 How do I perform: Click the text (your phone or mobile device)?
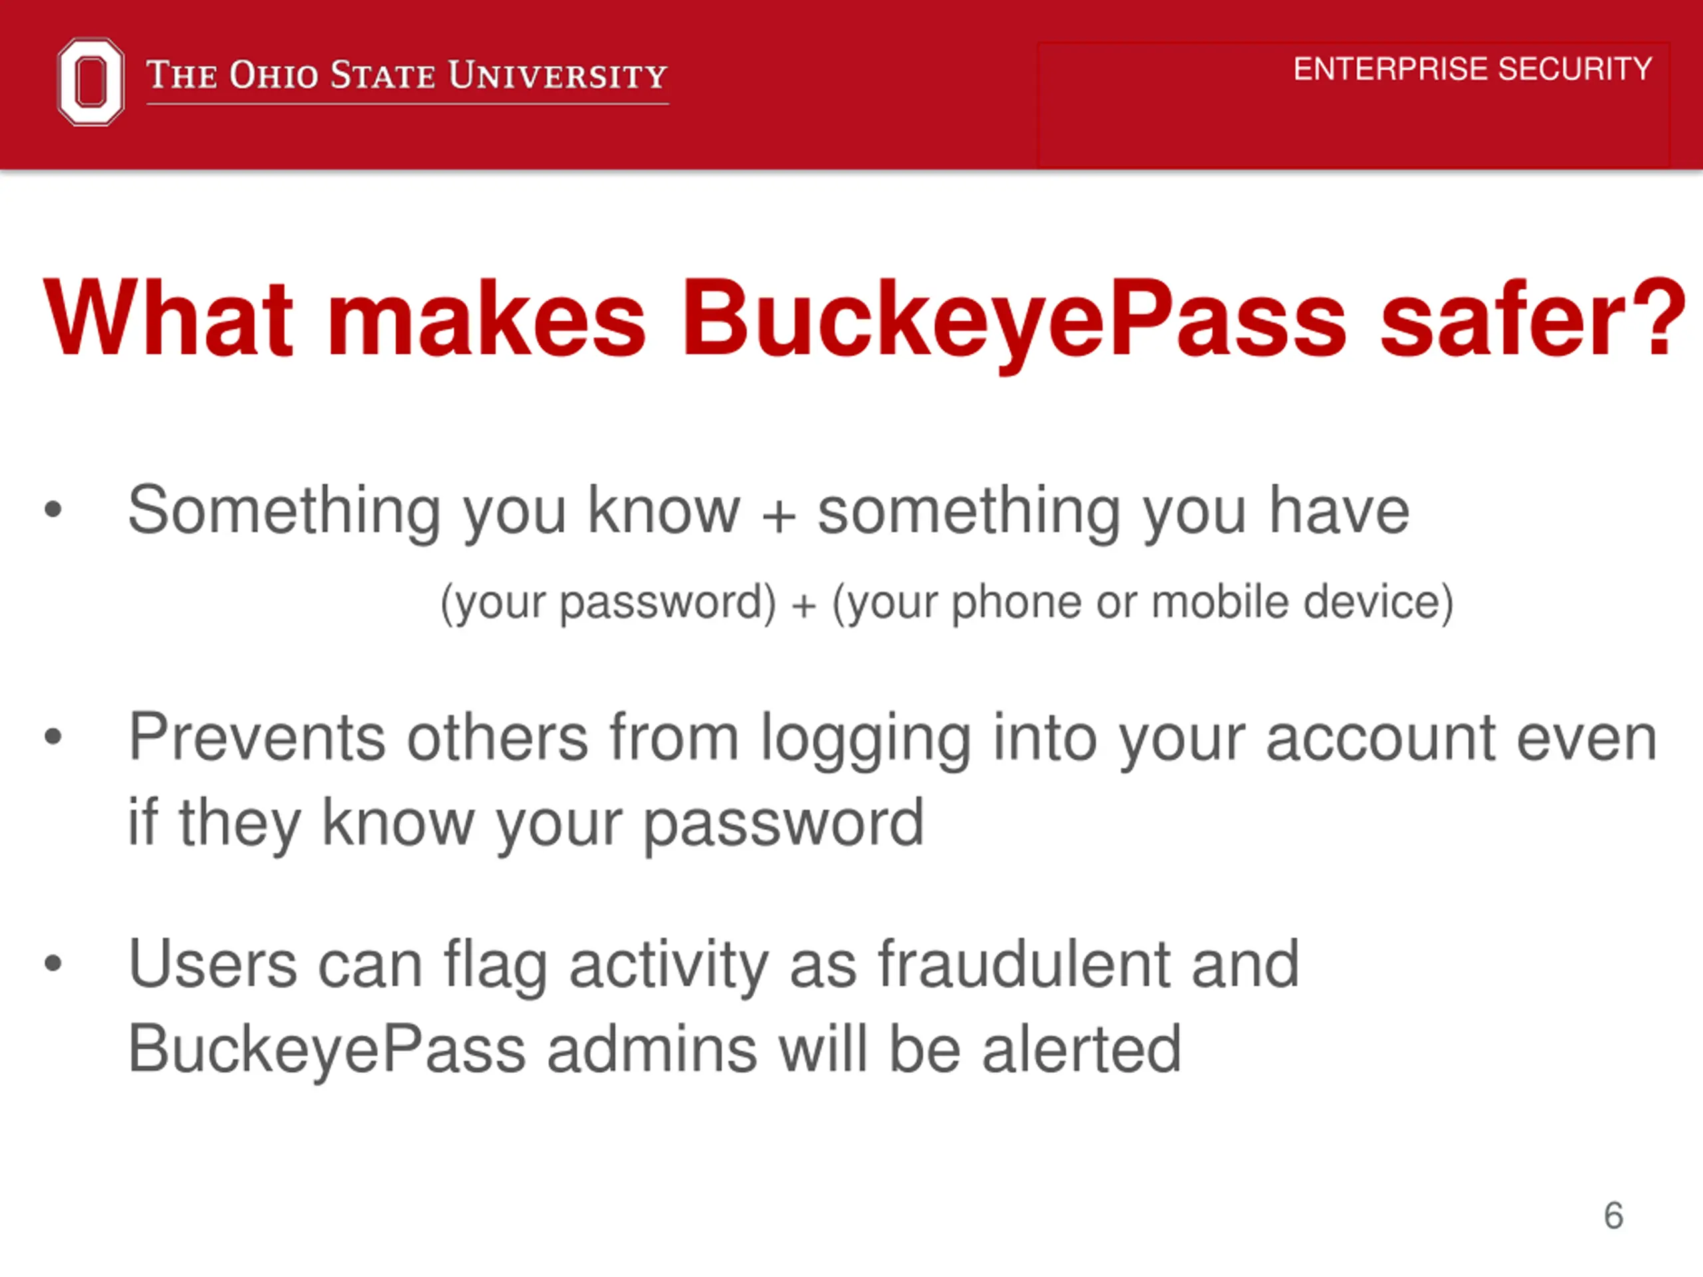[1144, 602]
